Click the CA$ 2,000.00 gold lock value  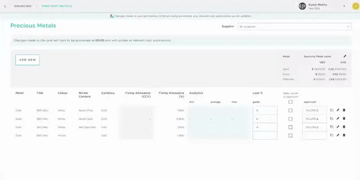pos(337,69)
